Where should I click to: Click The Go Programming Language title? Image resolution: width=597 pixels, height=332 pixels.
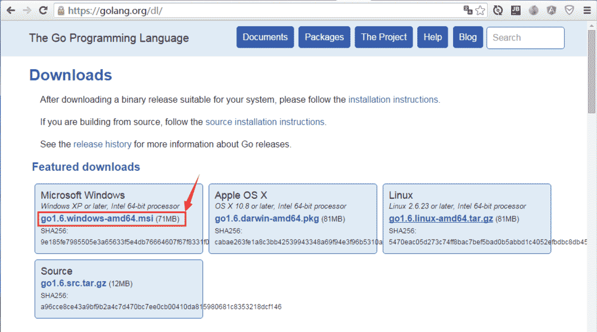[x=109, y=38]
